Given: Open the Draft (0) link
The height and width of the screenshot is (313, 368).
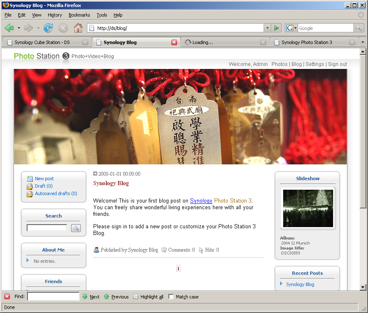Looking at the screenshot, I should click(44, 186).
